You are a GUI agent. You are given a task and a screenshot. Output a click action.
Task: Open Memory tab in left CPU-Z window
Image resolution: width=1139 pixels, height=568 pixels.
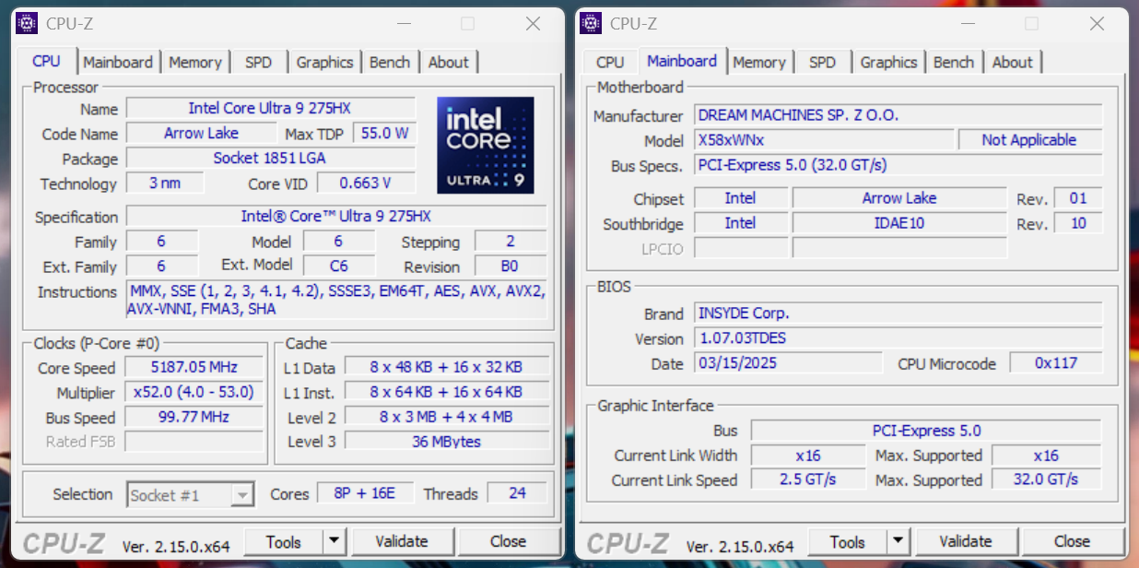tap(195, 63)
